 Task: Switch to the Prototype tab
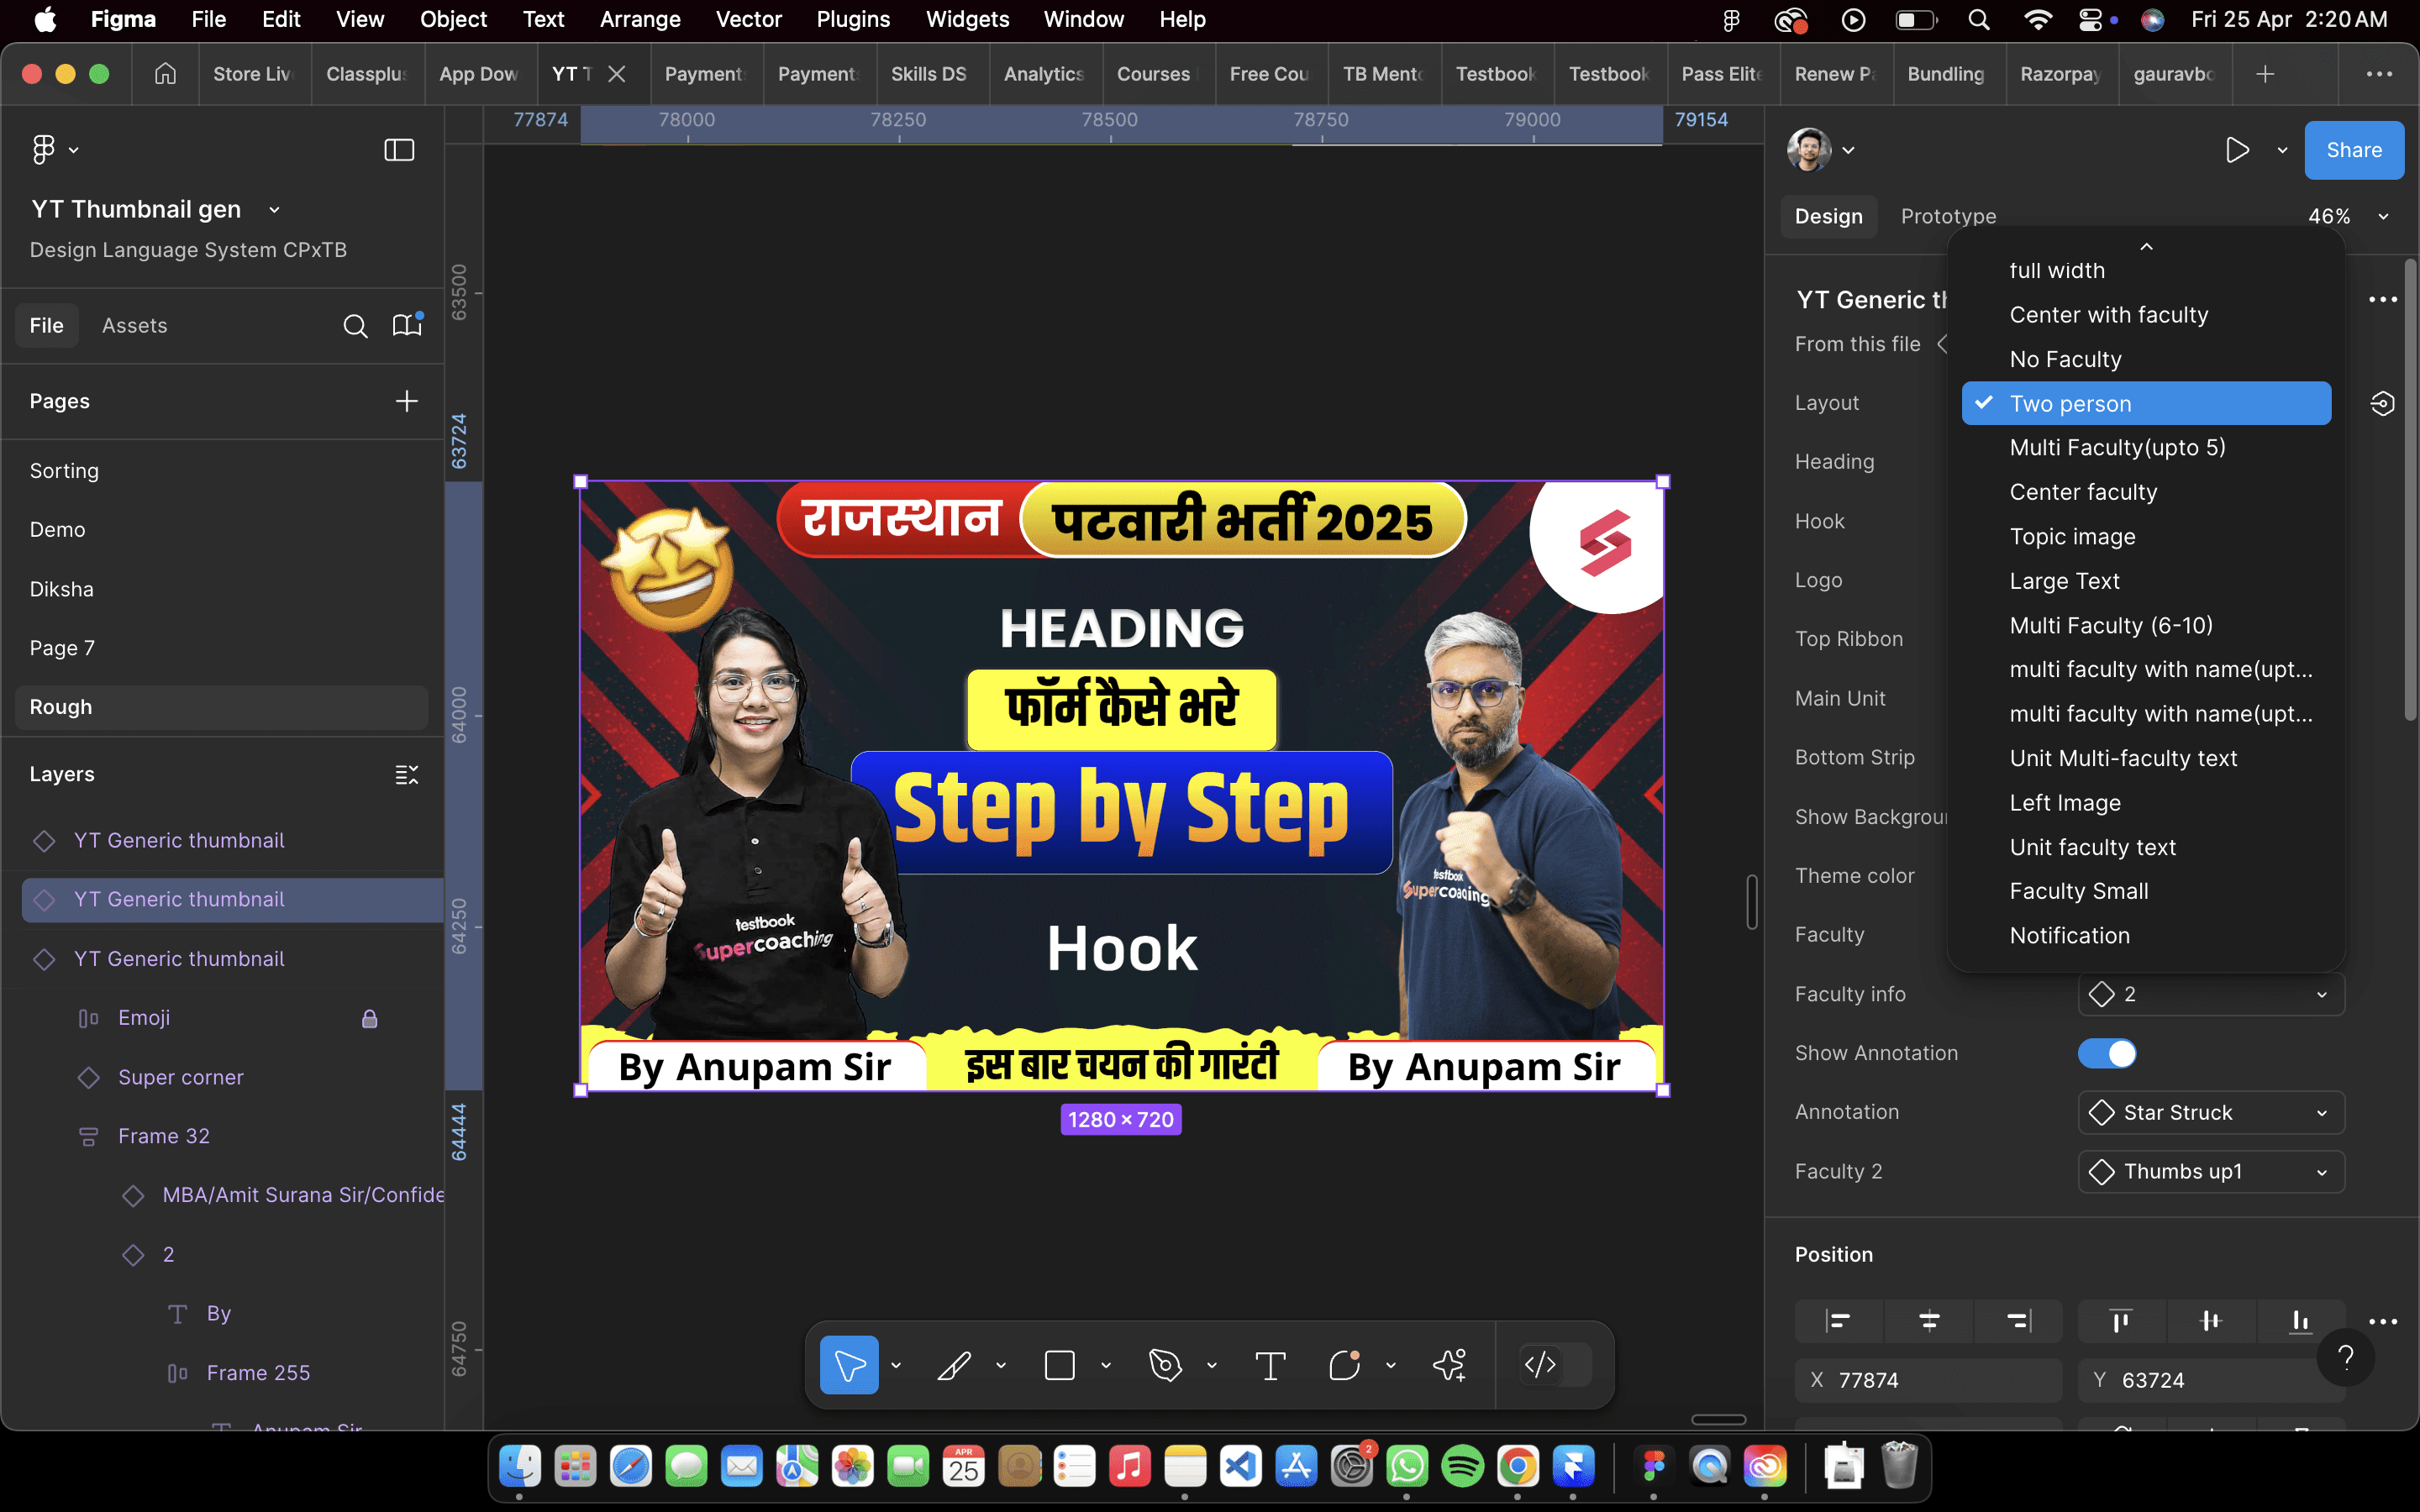click(x=1948, y=216)
